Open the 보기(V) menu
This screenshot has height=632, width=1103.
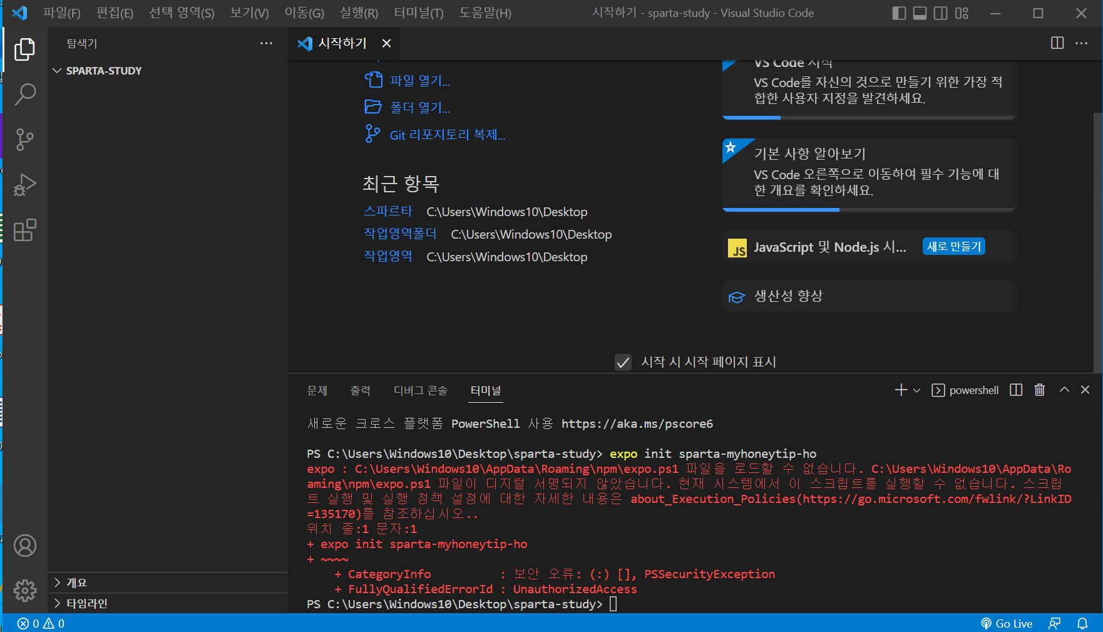pyautogui.click(x=249, y=13)
